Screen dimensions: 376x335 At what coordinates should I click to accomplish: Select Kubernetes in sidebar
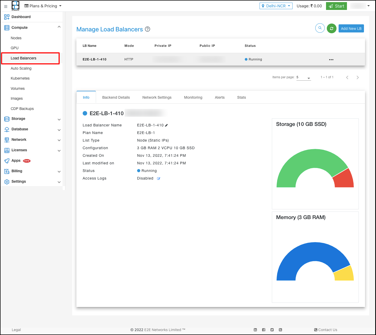pos(20,79)
